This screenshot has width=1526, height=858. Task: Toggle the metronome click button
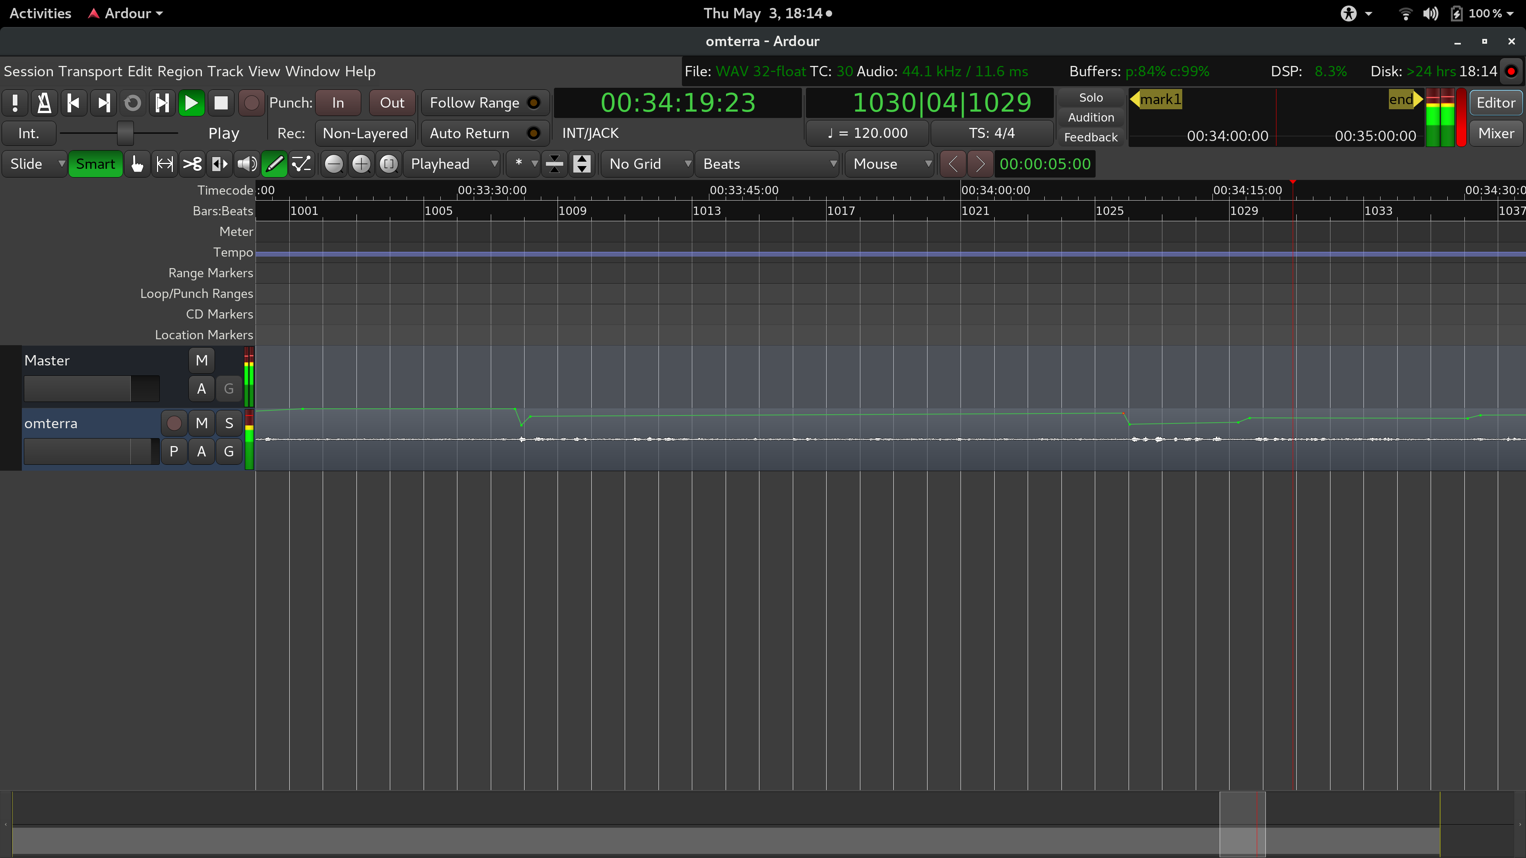pyautogui.click(x=44, y=103)
